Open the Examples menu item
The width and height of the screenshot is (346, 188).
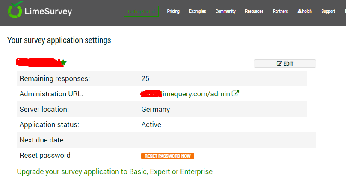(x=197, y=12)
